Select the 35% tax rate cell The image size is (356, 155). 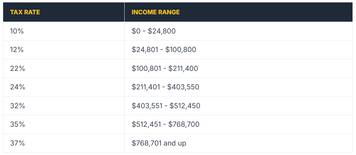[64, 124]
